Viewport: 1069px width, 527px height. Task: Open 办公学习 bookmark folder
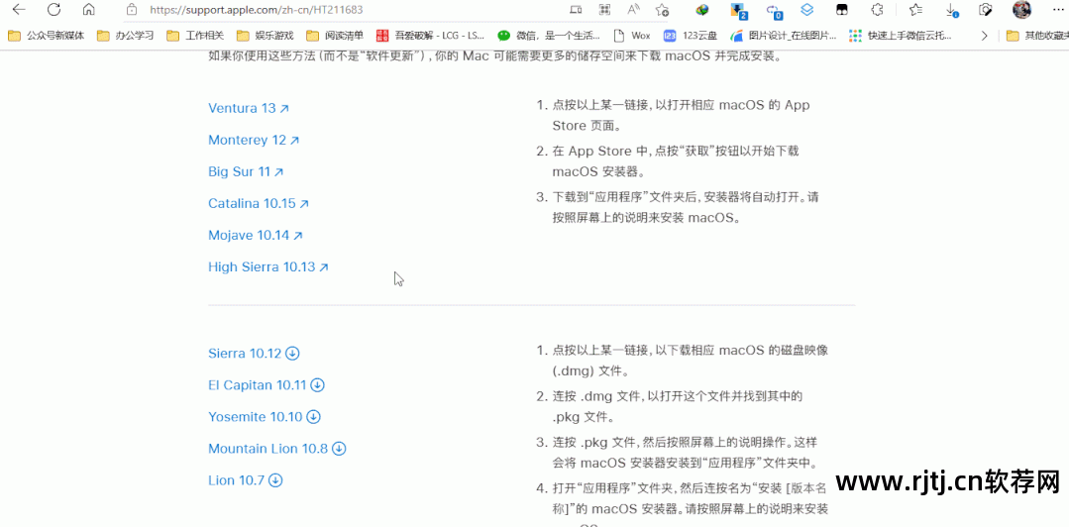click(125, 36)
